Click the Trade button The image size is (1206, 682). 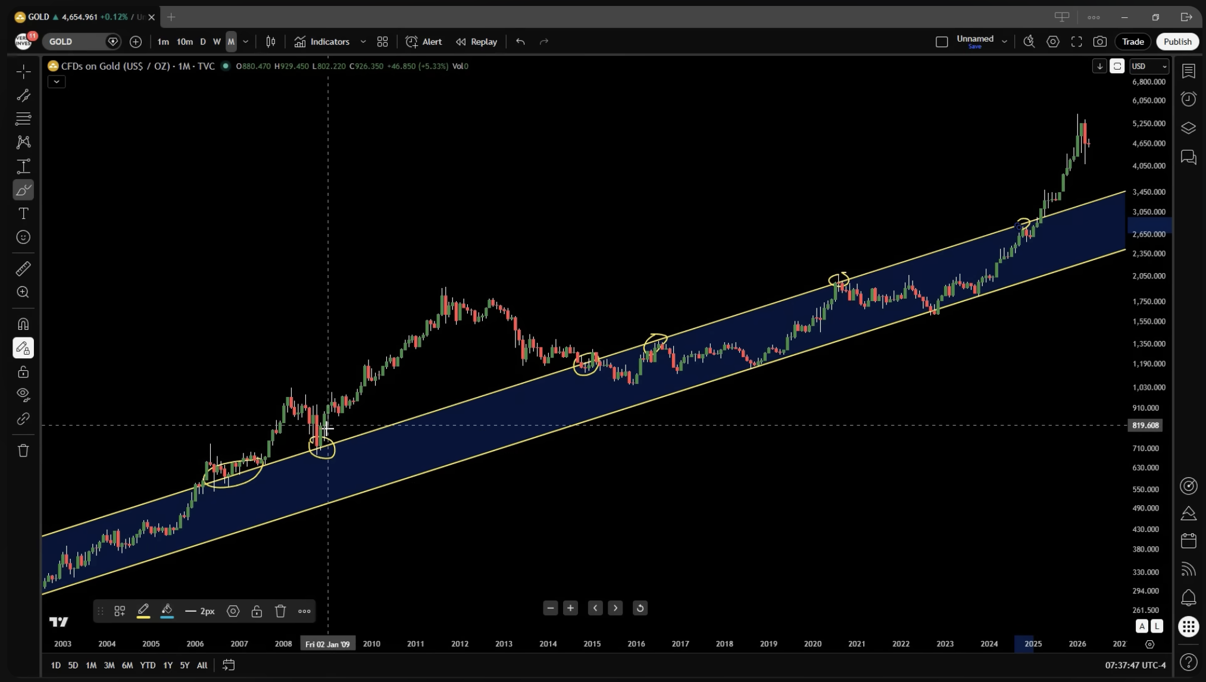pos(1132,42)
